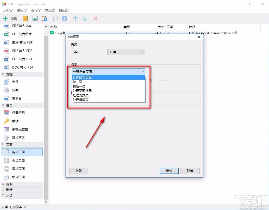
Task: Click the blue info icon
Action: pos(65,18)
